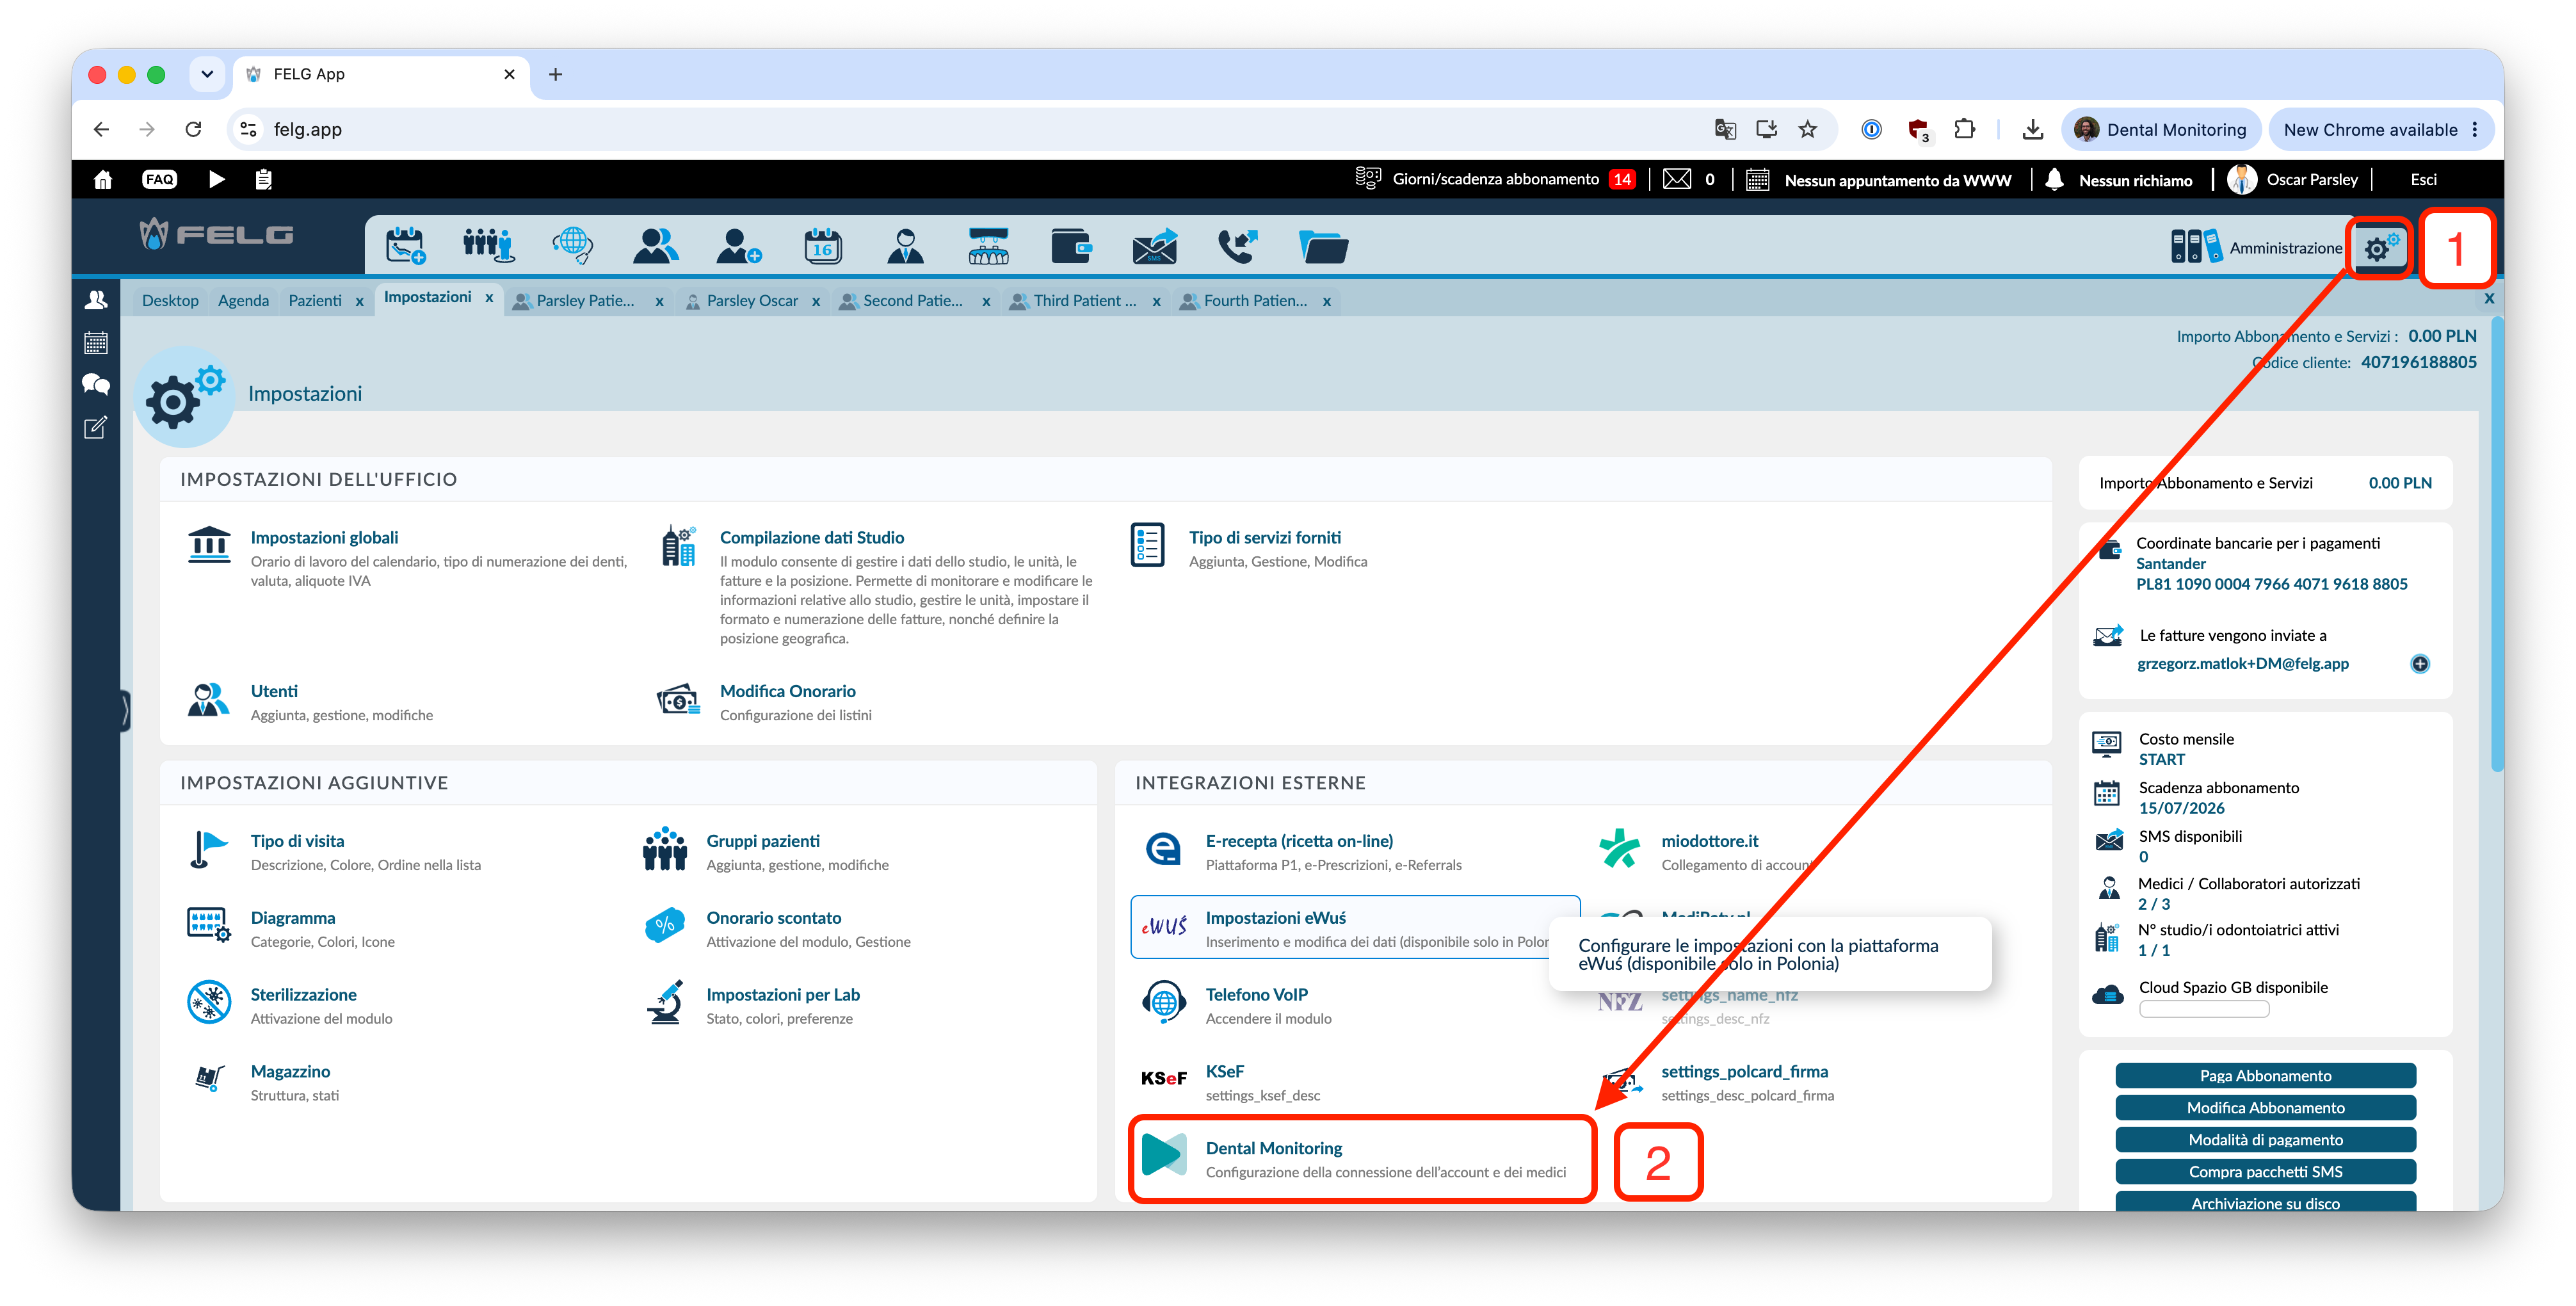Switch to the Third Patient tab
The height and width of the screenshot is (1306, 2576).
(x=1084, y=301)
